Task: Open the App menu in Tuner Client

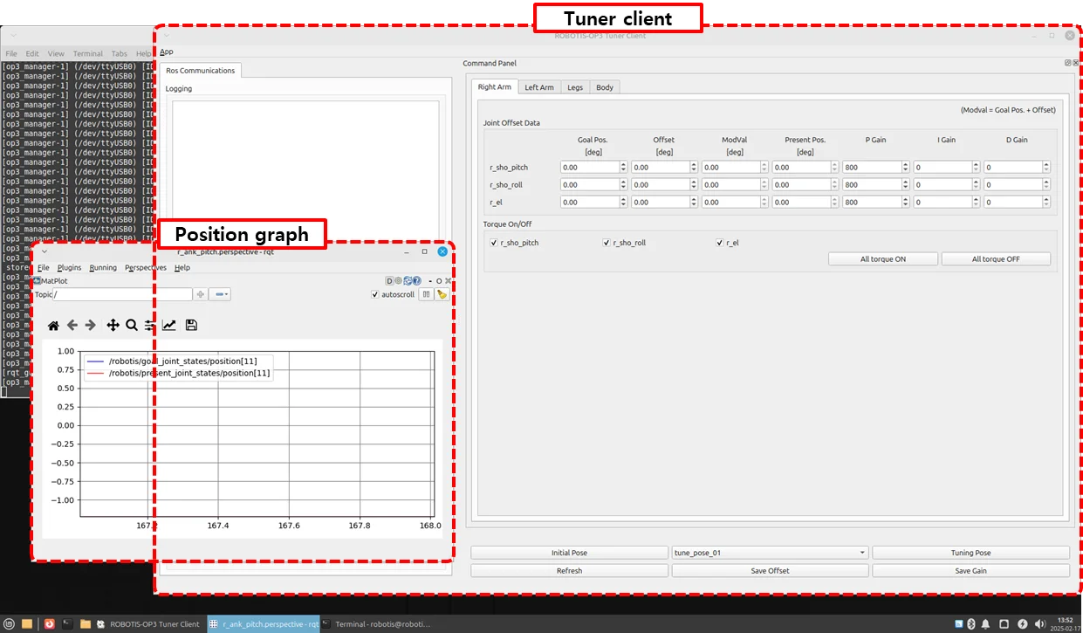Action: 167,52
